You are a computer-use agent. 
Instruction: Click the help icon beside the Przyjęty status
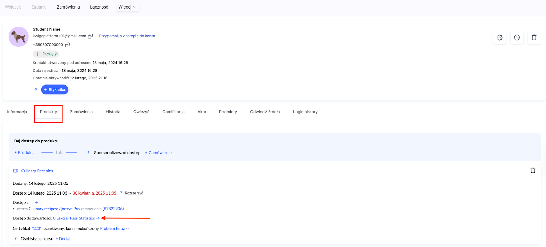37,54
